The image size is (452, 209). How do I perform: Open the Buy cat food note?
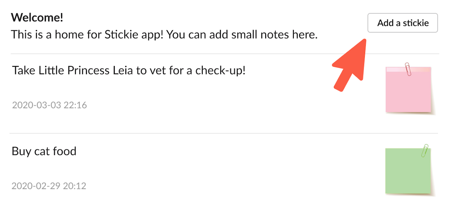point(44,151)
